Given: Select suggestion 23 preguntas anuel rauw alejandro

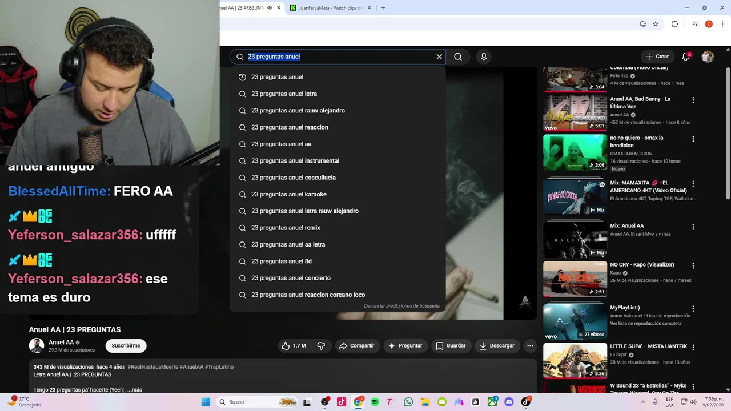Looking at the screenshot, I should click(338, 111).
